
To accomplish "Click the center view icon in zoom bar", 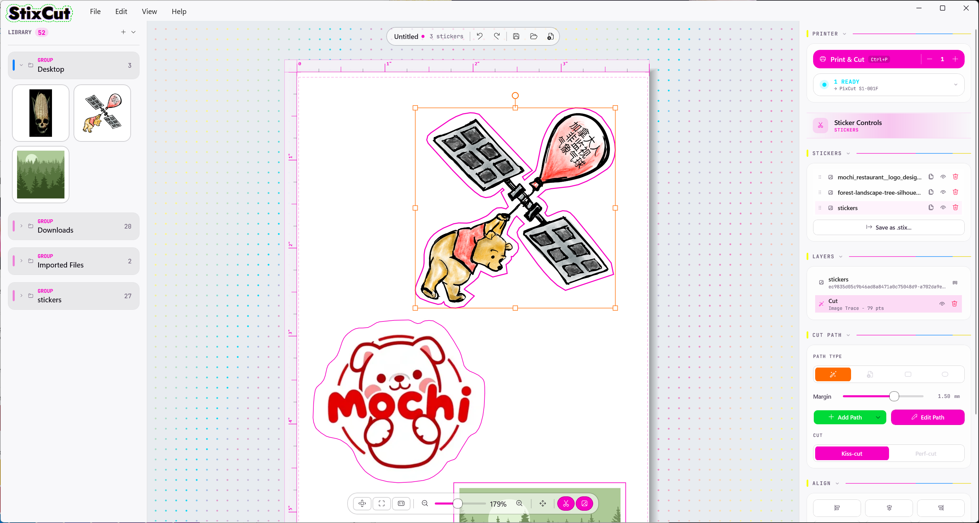I will tap(362, 503).
